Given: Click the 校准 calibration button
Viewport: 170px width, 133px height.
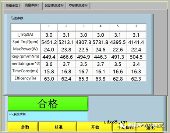Looking at the screenshot, I should [x=57, y=127].
